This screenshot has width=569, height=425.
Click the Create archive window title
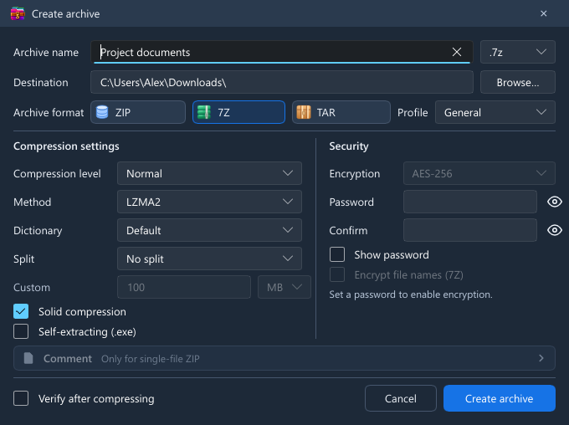(65, 13)
